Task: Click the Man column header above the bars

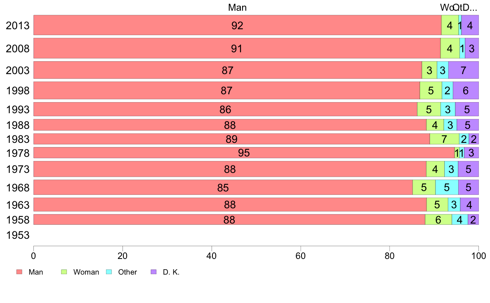Action: [x=237, y=7]
